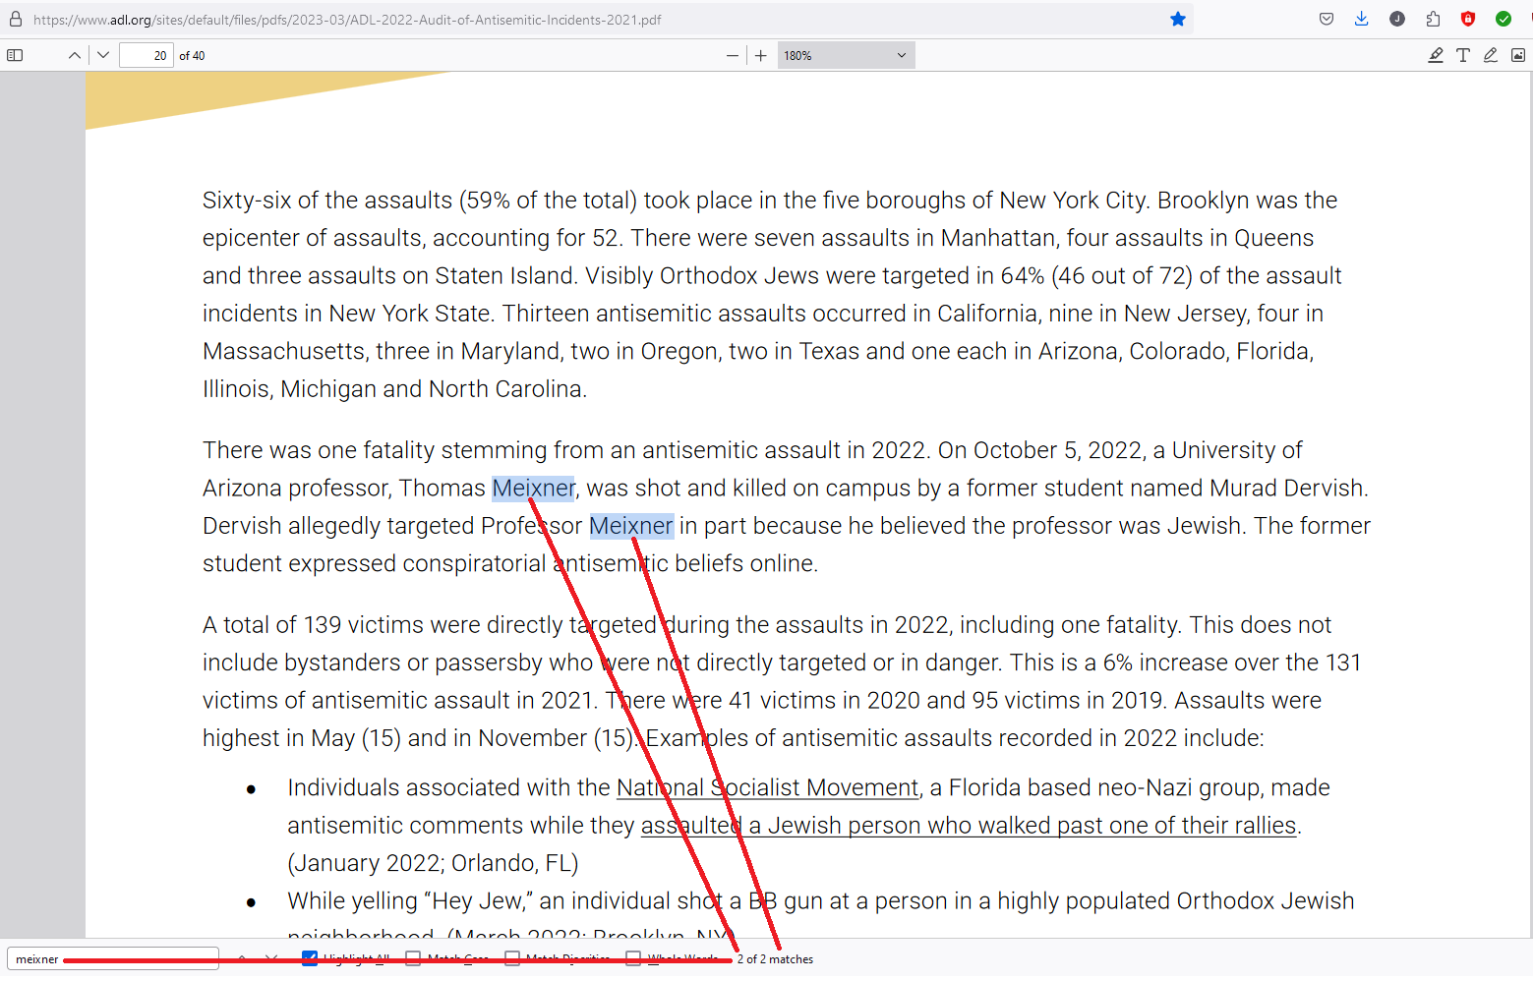This screenshot has height=981, width=1534.
Task: Click the blue bookmark star
Action: coord(1178,20)
